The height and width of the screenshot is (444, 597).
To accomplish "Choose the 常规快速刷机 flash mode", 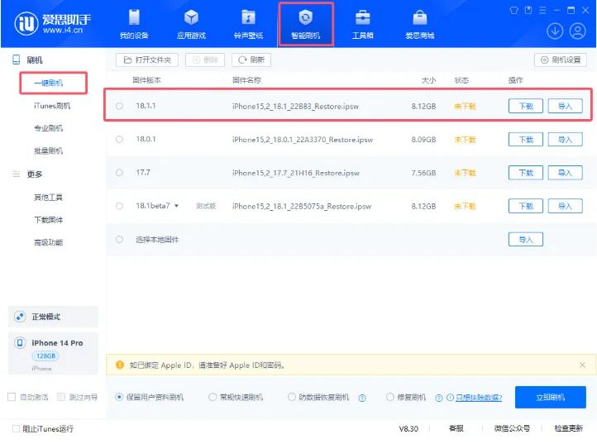I will tap(213, 398).
